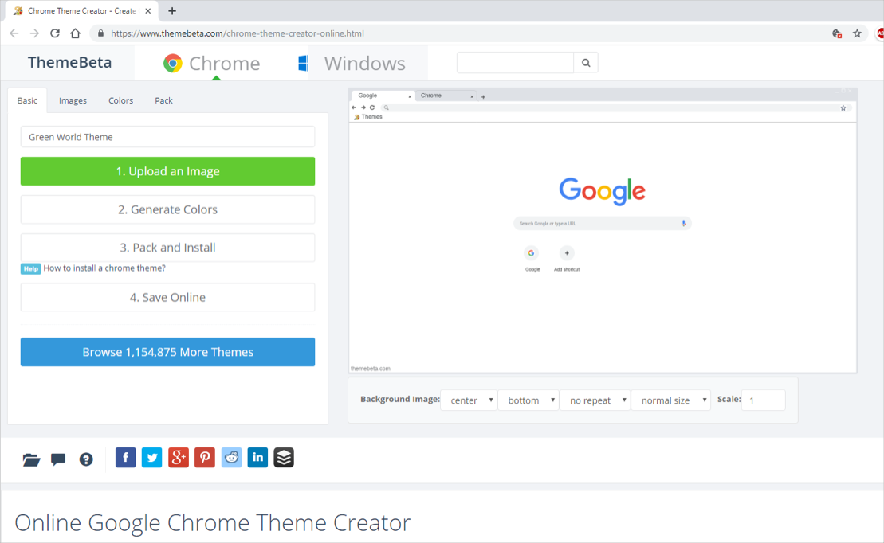Open the question mark help icon

point(86,459)
